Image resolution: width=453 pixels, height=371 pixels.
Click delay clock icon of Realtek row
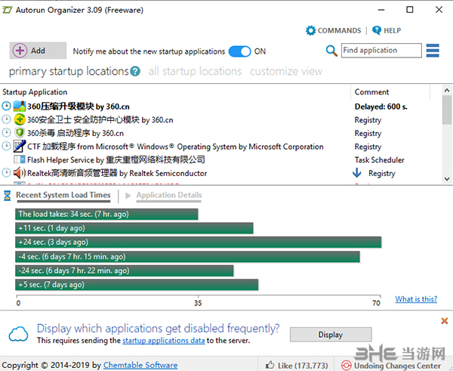[x=6, y=173]
